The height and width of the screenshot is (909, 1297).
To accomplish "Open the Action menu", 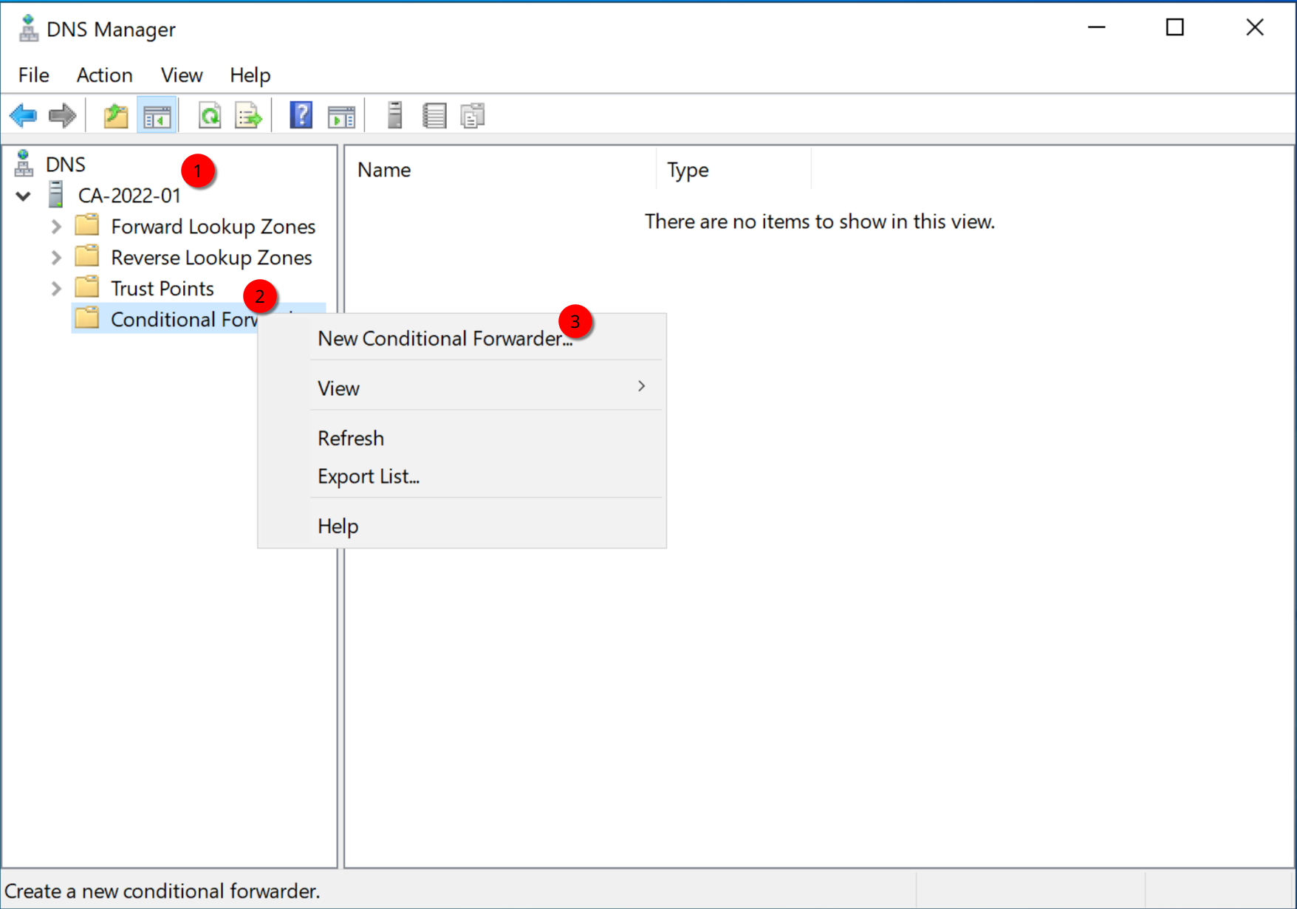I will 104,75.
